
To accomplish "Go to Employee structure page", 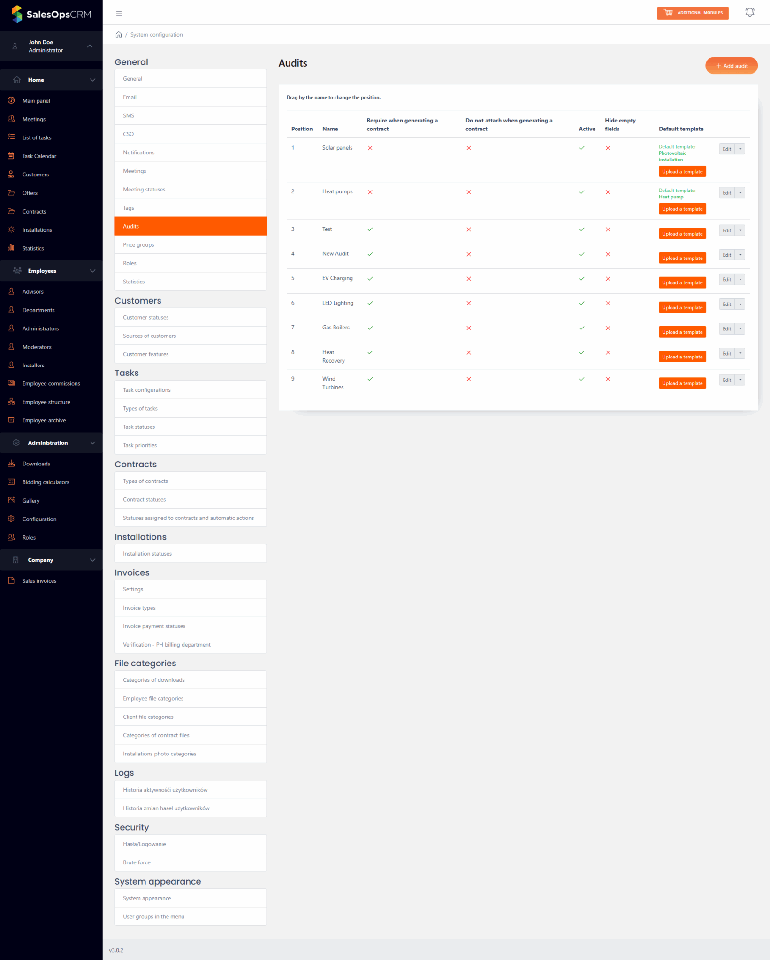I will point(46,402).
